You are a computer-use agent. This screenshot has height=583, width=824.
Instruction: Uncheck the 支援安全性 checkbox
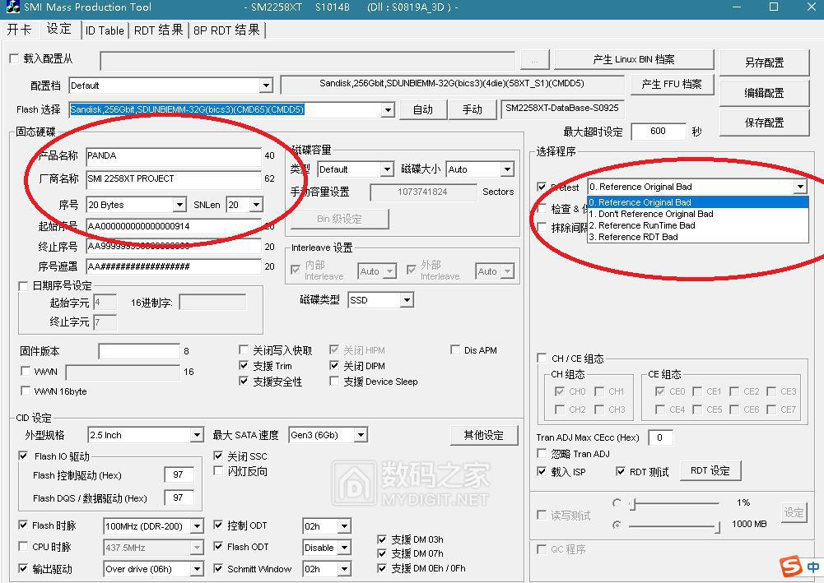244,381
